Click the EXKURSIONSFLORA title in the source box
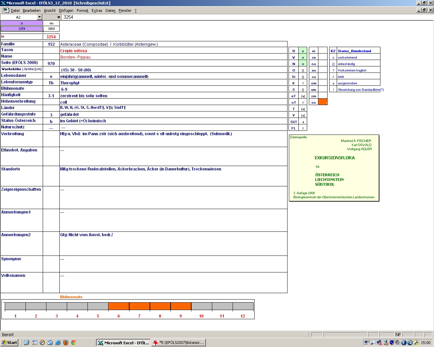 coord(335,158)
